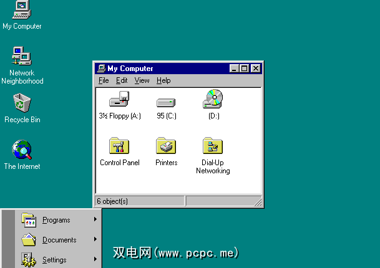This screenshot has height=268, width=380.
Task: Click the "95 (C:)" label text
Action: coord(166,116)
